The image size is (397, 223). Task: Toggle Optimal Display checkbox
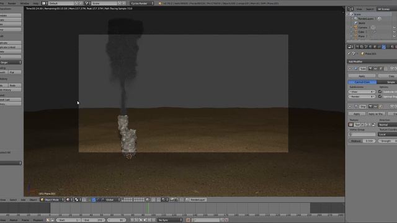pyautogui.click(x=380, y=97)
